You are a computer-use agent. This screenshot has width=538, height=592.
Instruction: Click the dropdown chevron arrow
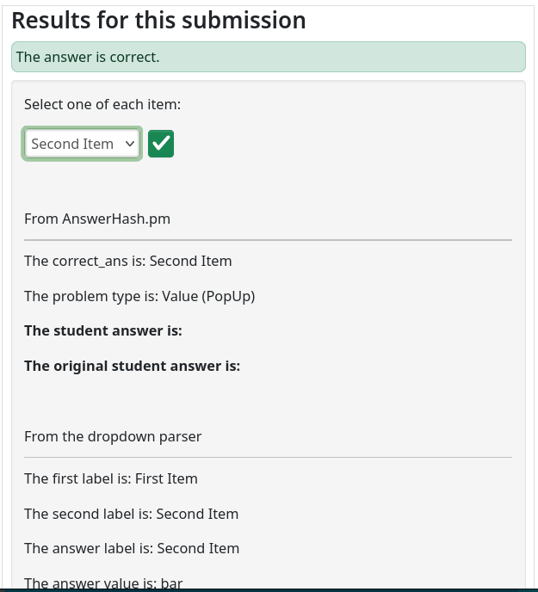click(130, 144)
